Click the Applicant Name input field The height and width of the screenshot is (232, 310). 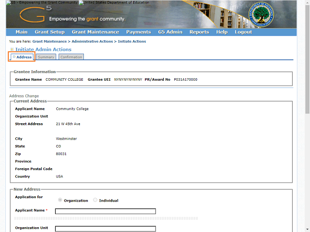(105, 211)
